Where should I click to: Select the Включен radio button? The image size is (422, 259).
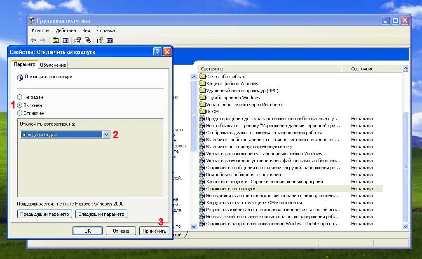pyautogui.click(x=20, y=105)
